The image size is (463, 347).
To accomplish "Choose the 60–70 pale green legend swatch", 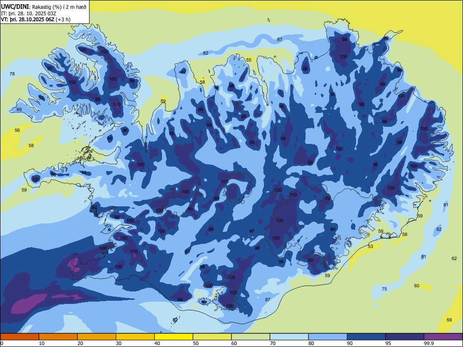I will (x=250, y=337).
